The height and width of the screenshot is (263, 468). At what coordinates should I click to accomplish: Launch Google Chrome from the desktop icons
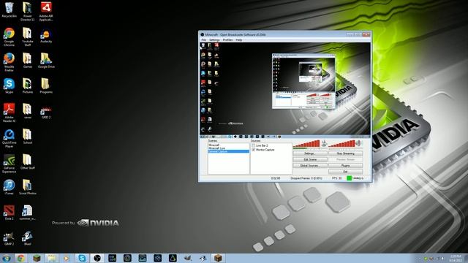(x=9, y=37)
